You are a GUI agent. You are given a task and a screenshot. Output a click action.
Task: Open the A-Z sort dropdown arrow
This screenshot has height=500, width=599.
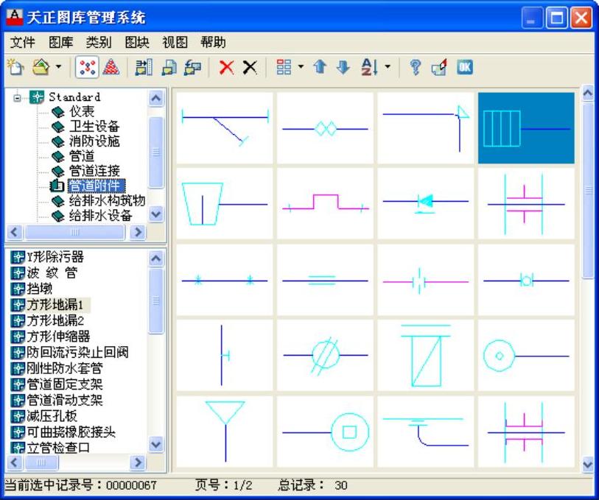[388, 67]
